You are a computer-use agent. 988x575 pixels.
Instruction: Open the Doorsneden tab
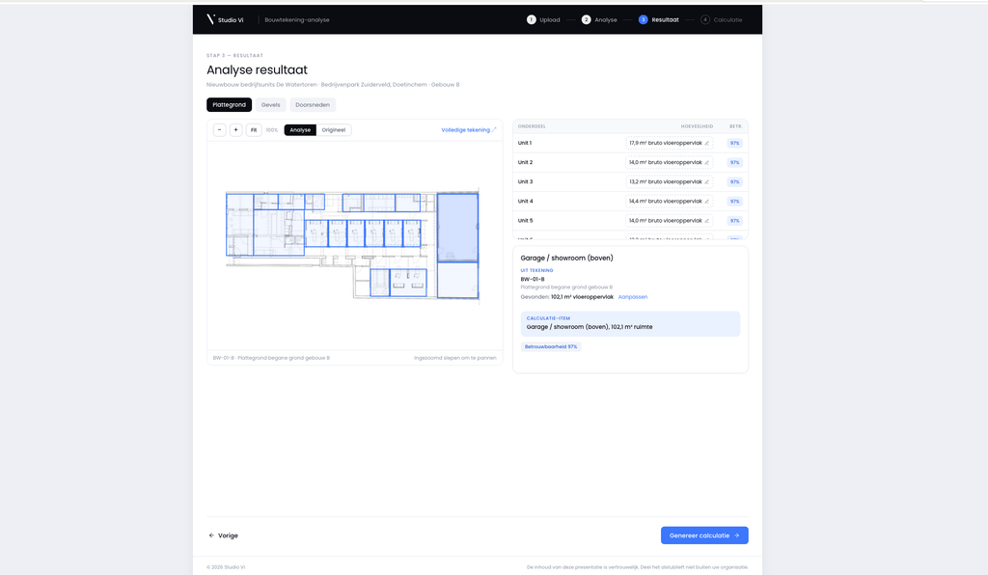(x=313, y=104)
